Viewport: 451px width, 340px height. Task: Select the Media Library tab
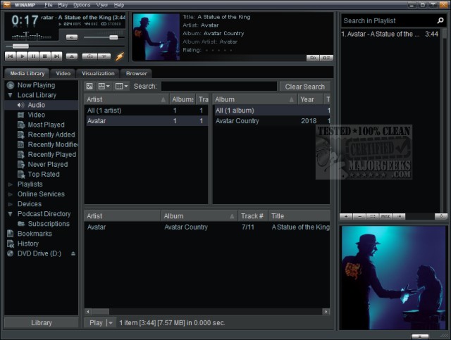(x=27, y=74)
